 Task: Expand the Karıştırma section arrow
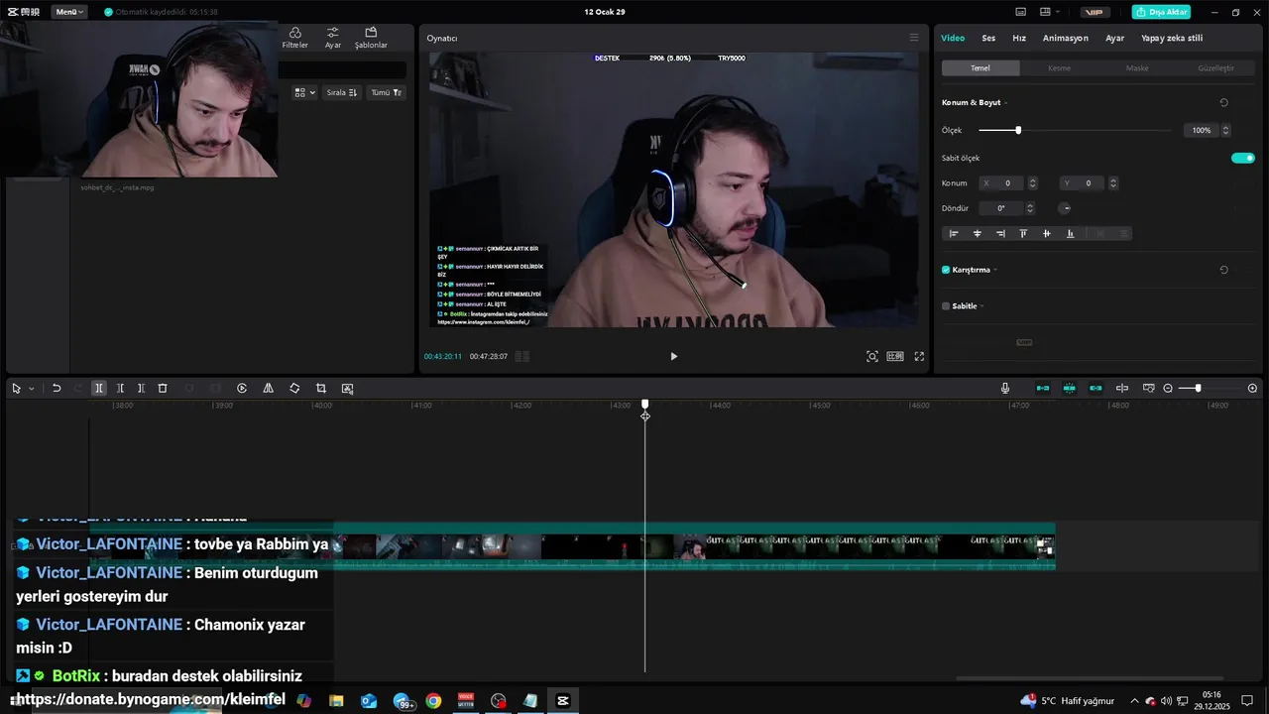[994, 270]
